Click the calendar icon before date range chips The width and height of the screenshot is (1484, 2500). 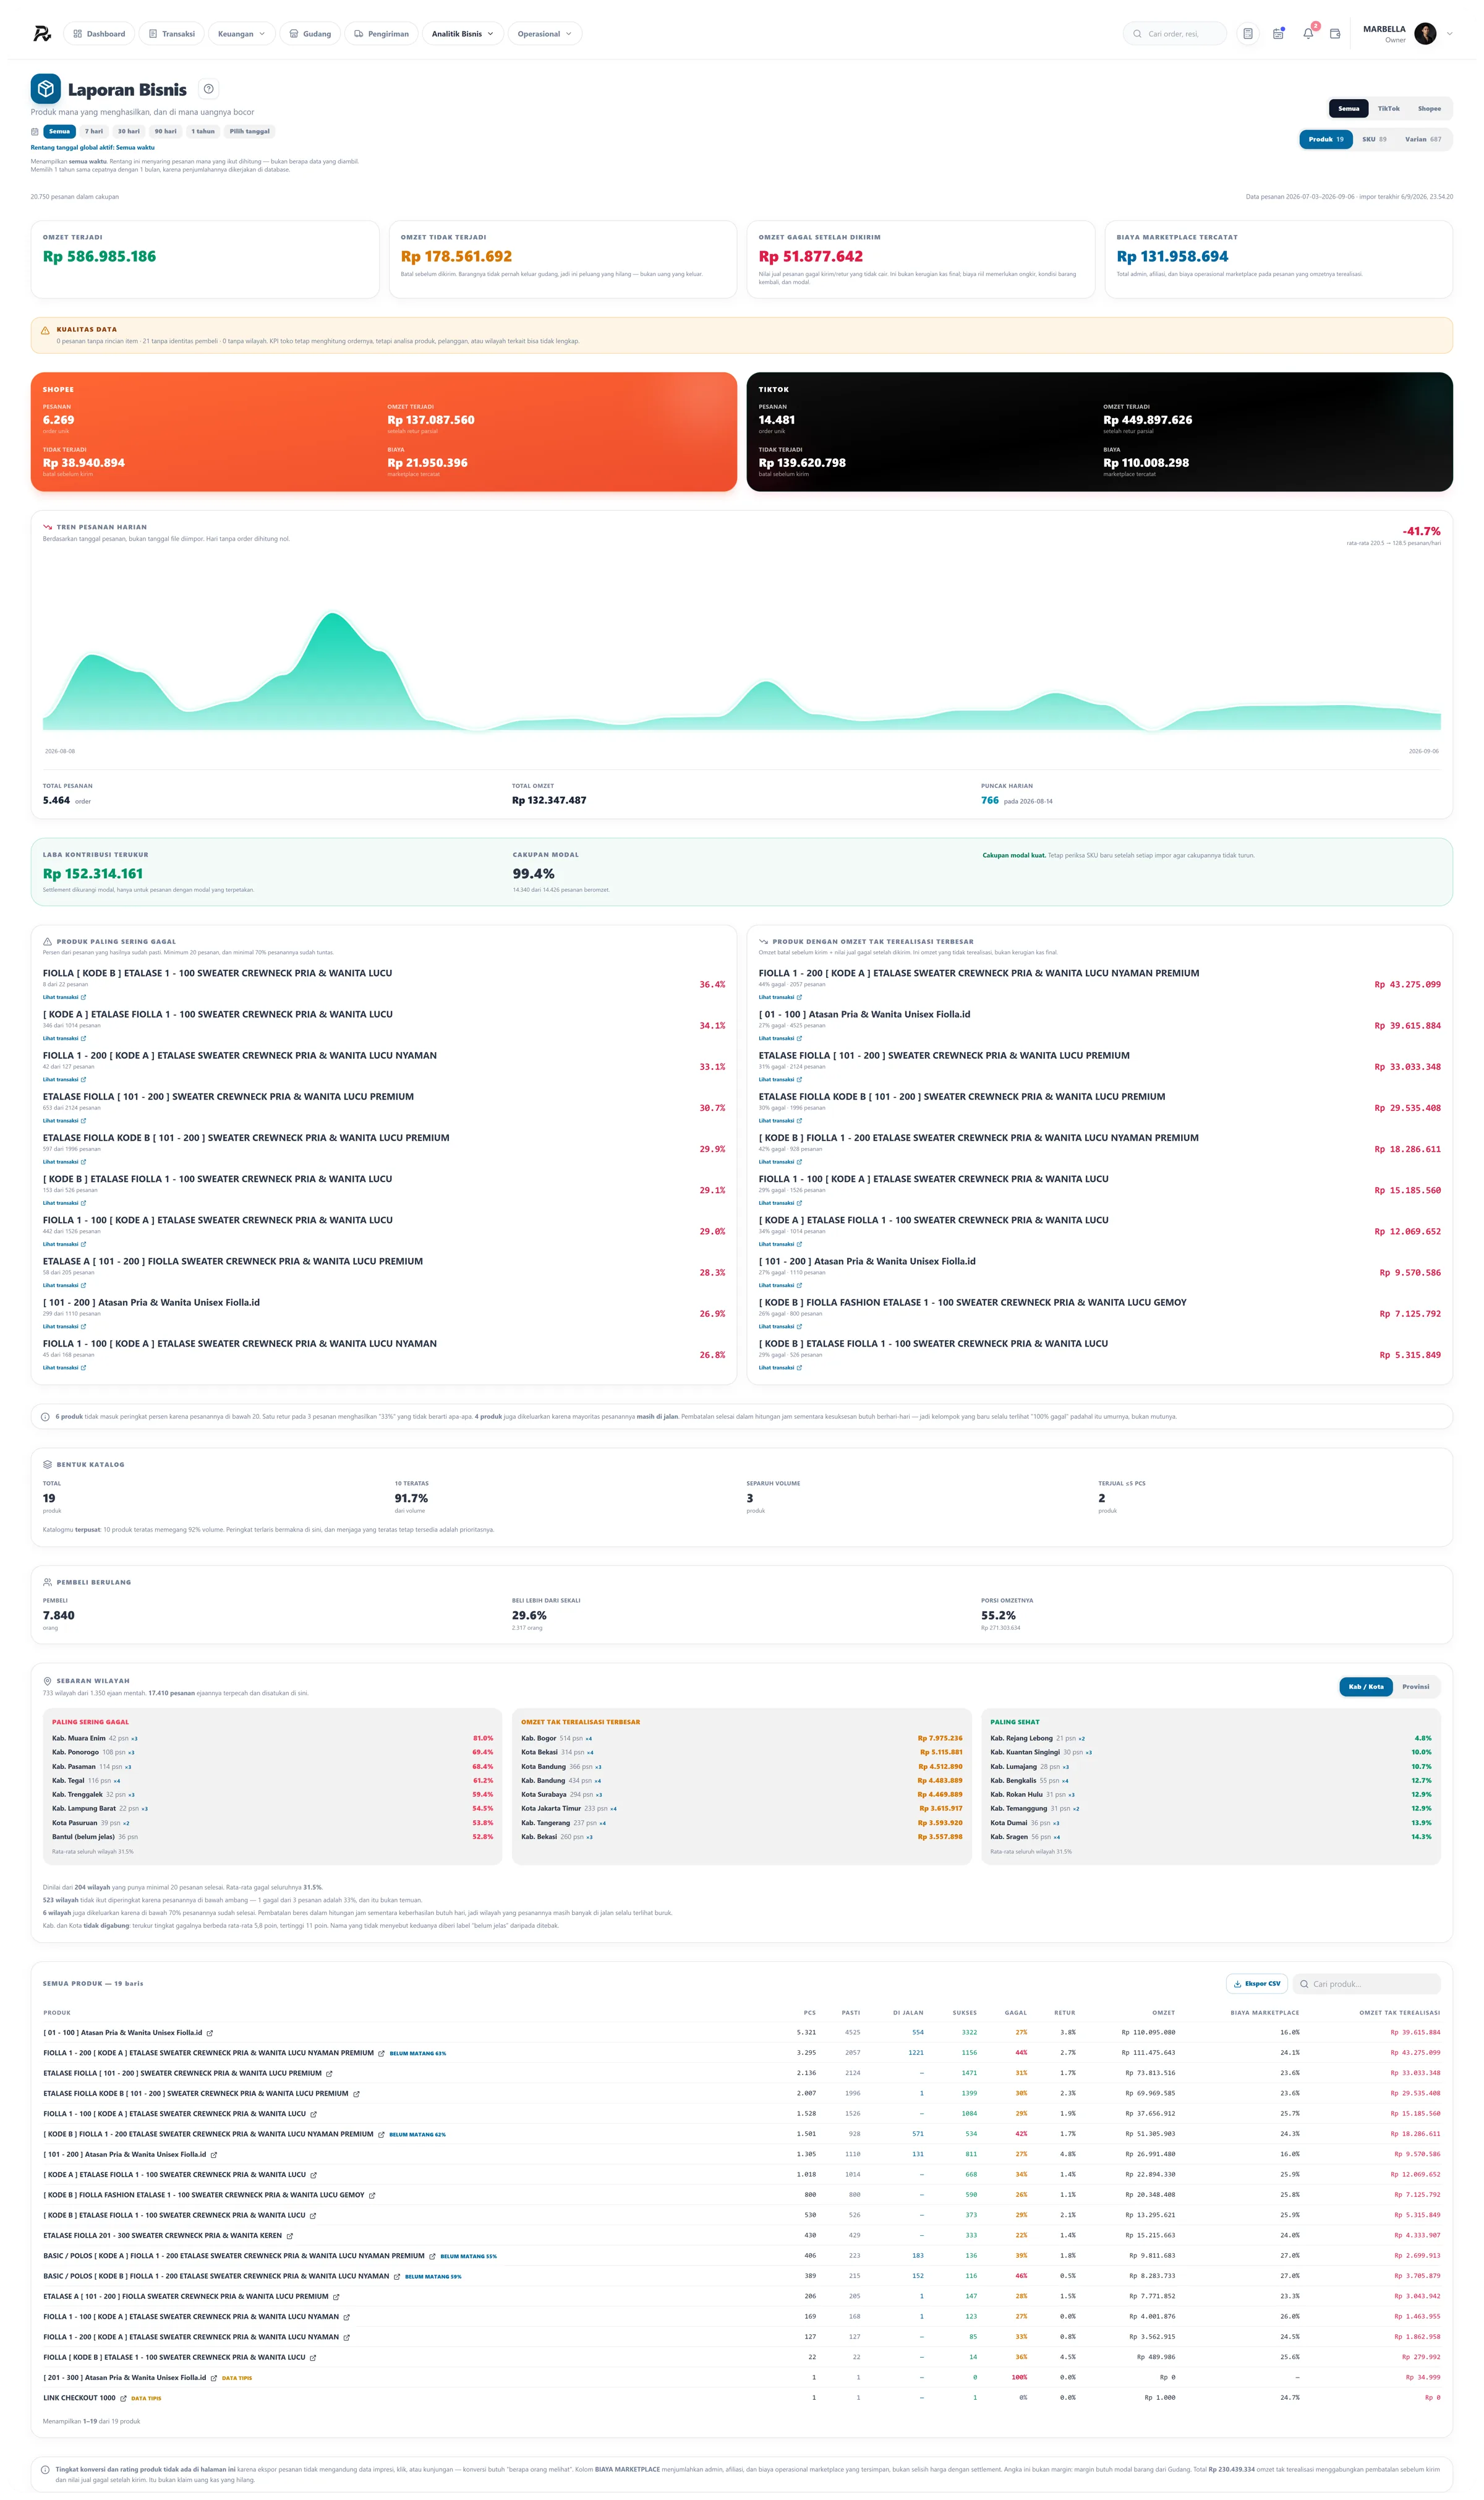point(35,131)
